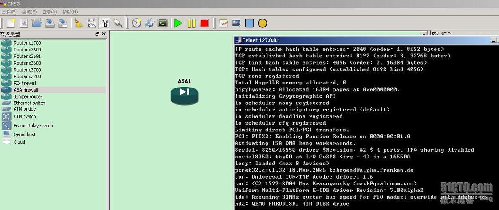Click the magnifier document toolbar icon
This screenshot has width=499, height=210.
click(24, 23)
